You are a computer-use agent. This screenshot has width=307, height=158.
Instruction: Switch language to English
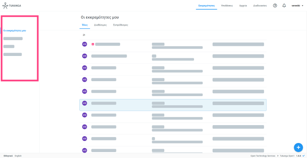click(18, 156)
